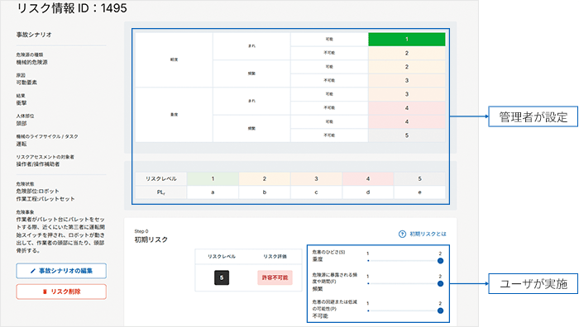Click the リスク情報 ID:1495 page title

pyautogui.click(x=72, y=8)
